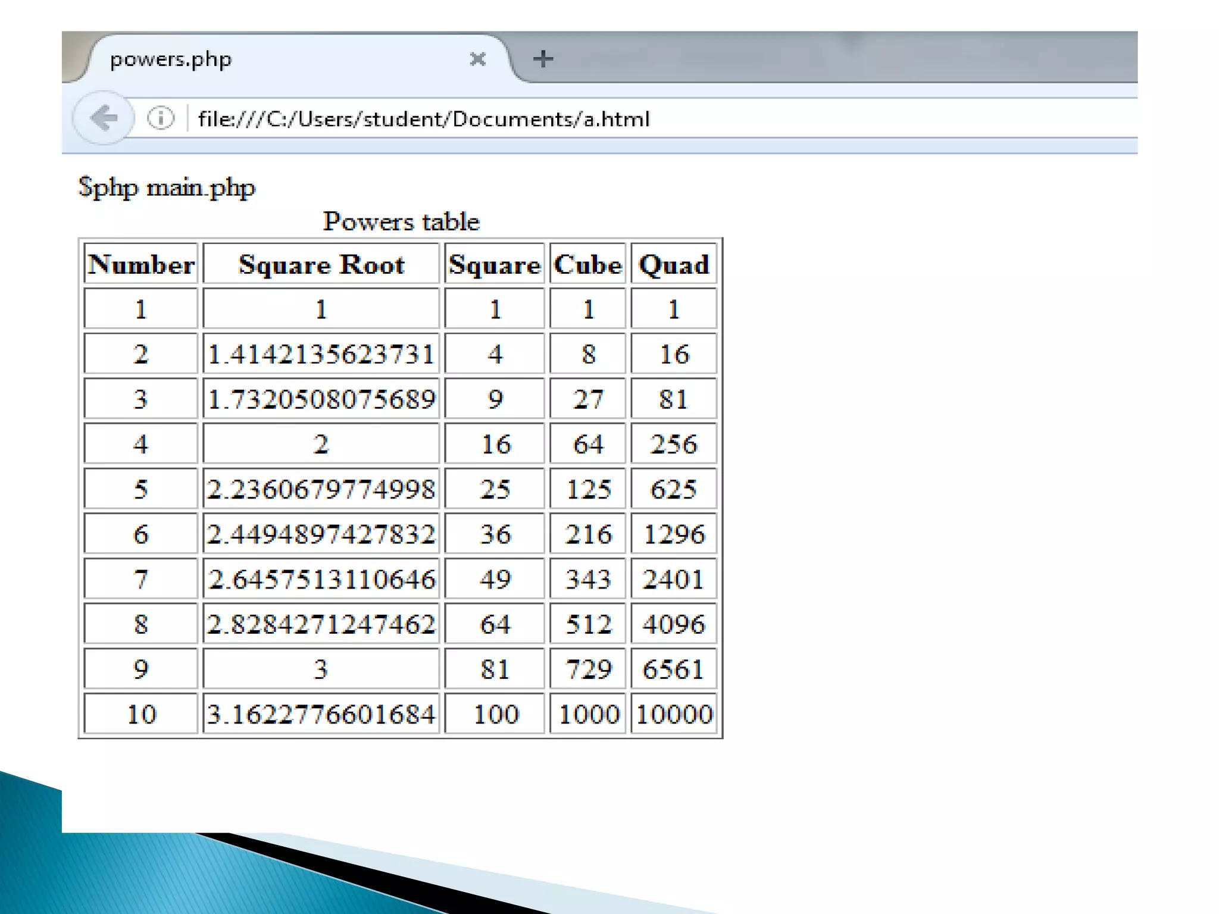This screenshot has width=1219, height=914.
Task: Click the Square column header
Action: pos(494,264)
